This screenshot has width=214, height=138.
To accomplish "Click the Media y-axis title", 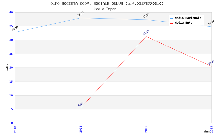I will click(8, 68).
